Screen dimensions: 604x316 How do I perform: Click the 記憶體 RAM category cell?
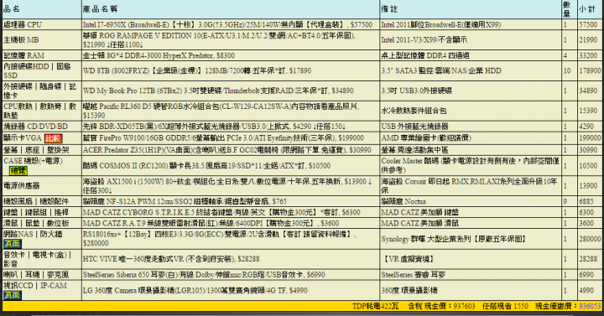pos(42,55)
